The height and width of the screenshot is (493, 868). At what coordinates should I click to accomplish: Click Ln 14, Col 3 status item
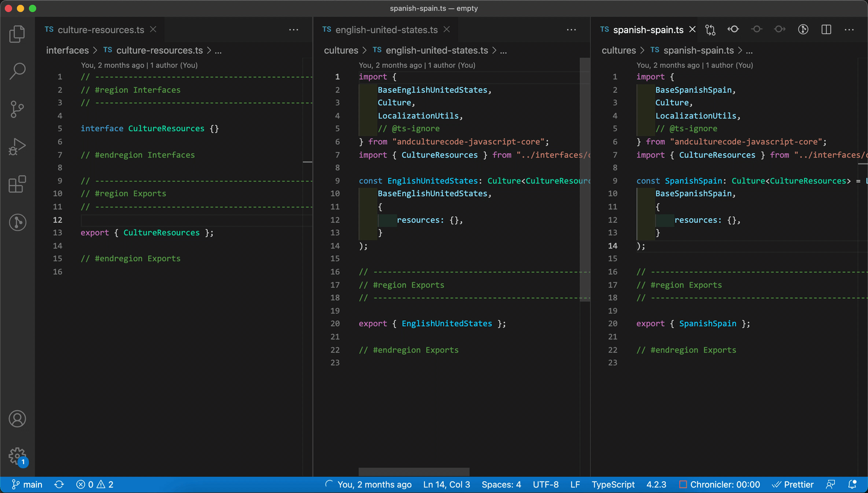click(x=447, y=485)
